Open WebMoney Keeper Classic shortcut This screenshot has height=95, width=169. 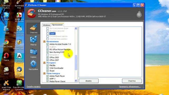tap(19, 44)
